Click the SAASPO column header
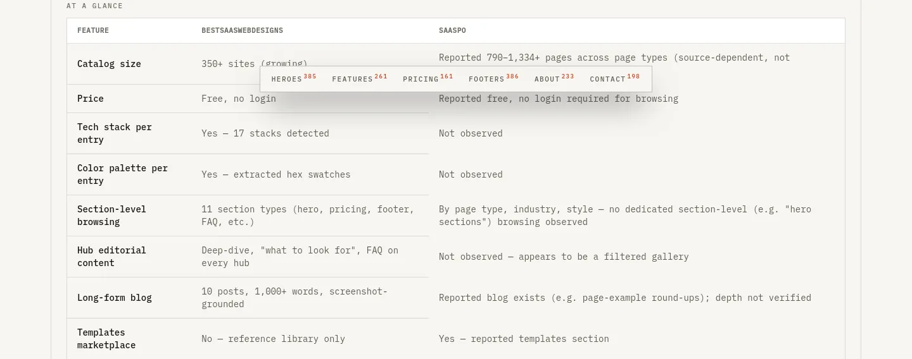Screen dimensions: 912x359 [452, 30]
